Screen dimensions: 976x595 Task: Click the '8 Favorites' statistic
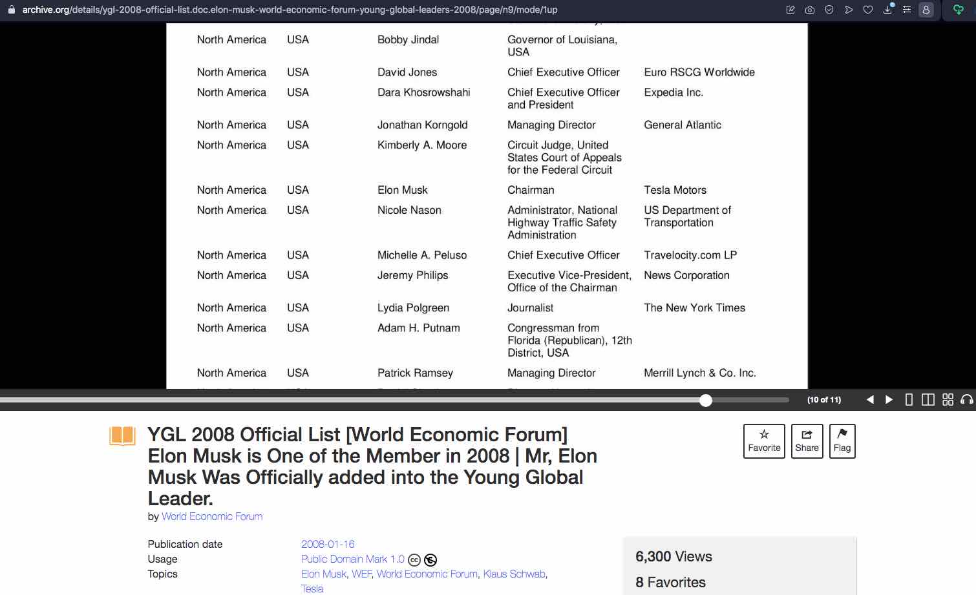671,582
